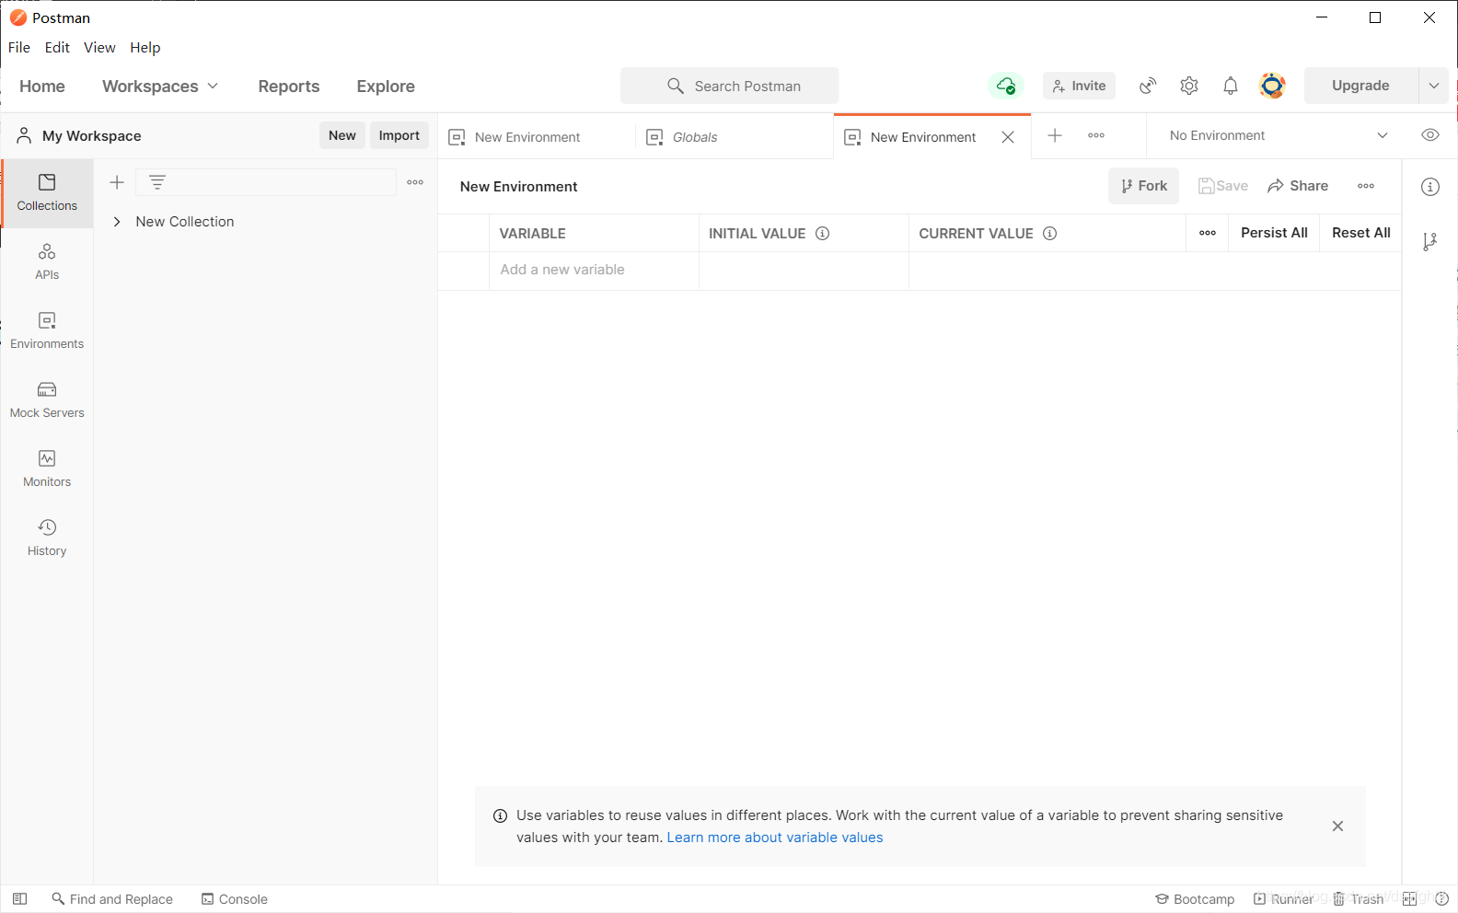Open environment more actions ellipsis
1458x913 pixels.
(x=1366, y=186)
